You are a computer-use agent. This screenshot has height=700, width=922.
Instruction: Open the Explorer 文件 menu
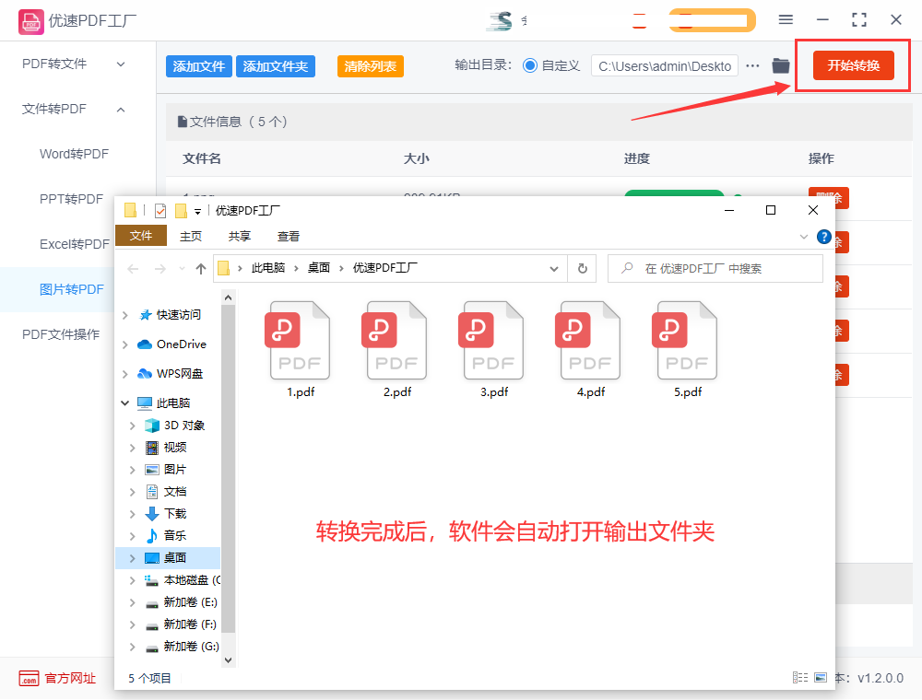point(141,236)
